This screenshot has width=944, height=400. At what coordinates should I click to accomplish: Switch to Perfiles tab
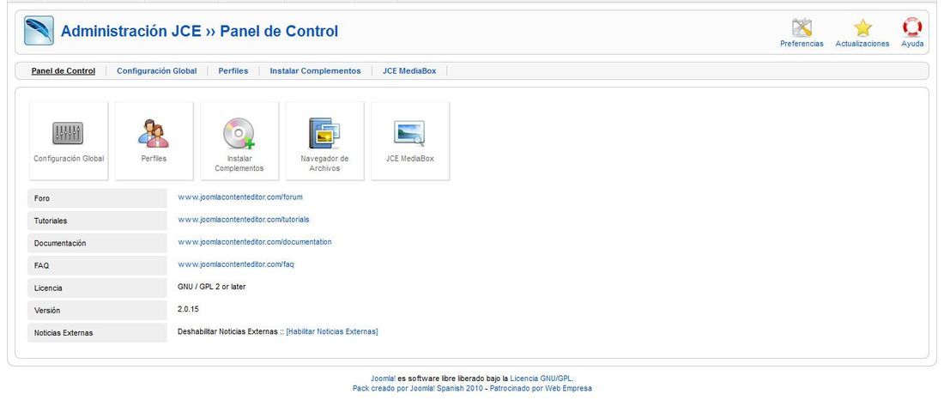(x=233, y=70)
